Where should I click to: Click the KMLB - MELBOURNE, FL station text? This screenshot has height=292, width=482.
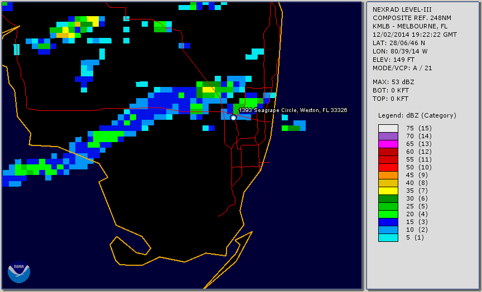pos(410,26)
